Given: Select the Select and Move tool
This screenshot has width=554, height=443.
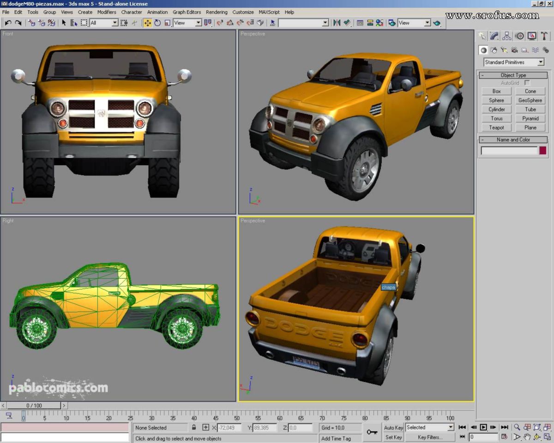Looking at the screenshot, I should (x=147, y=23).
